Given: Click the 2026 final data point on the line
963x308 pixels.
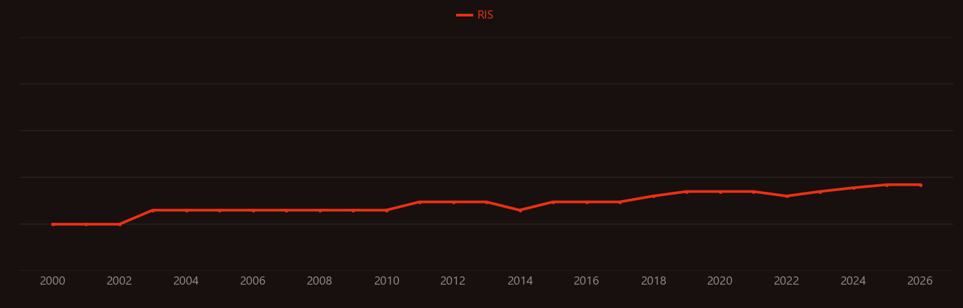Looking at the screenshot, I should click(x=920, y=185).
